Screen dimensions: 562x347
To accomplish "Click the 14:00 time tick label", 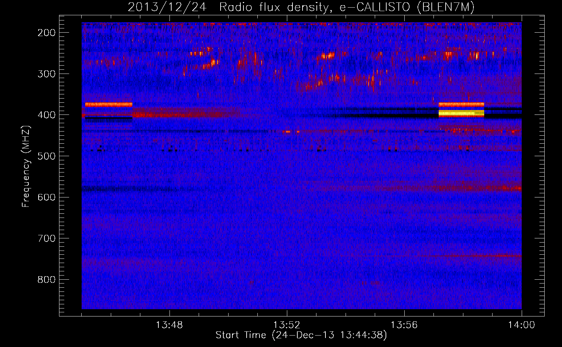I will click(521, 325).
